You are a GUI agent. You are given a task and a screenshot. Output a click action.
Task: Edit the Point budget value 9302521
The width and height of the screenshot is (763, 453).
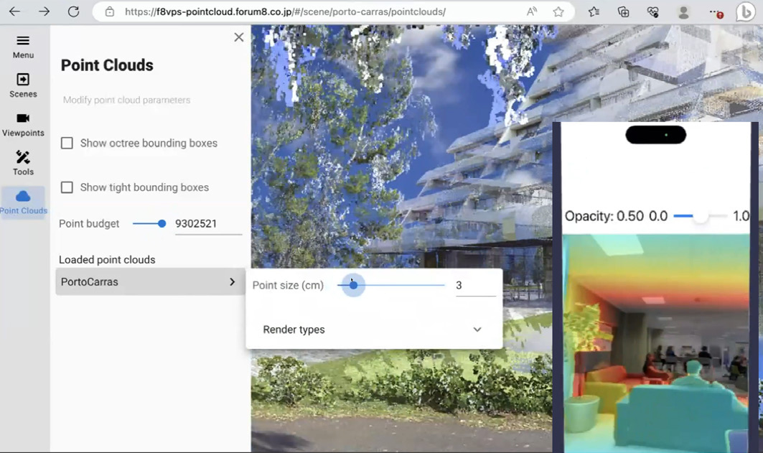[208, 224]
